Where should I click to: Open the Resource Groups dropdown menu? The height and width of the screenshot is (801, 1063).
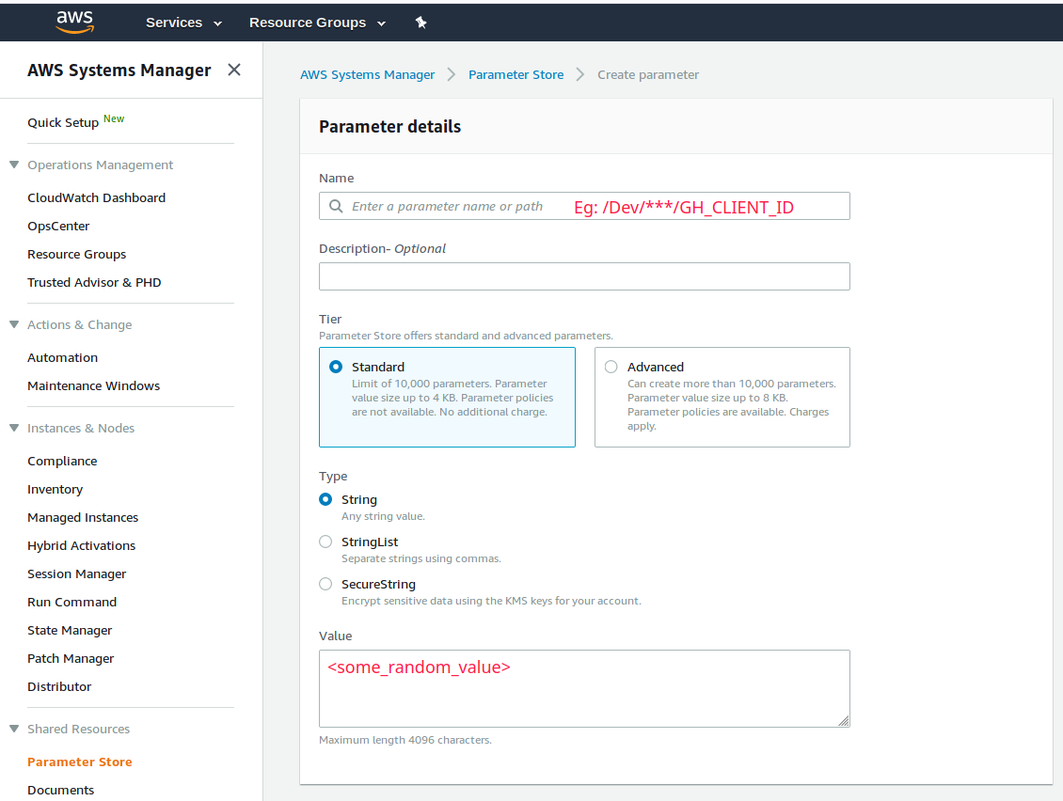coord(317,23)
